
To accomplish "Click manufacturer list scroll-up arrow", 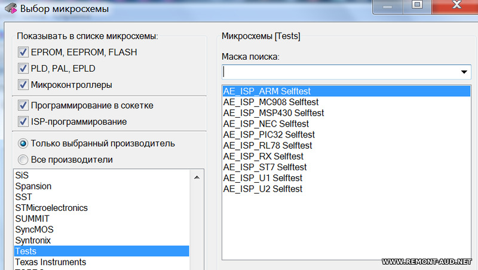I will [197, 177].
